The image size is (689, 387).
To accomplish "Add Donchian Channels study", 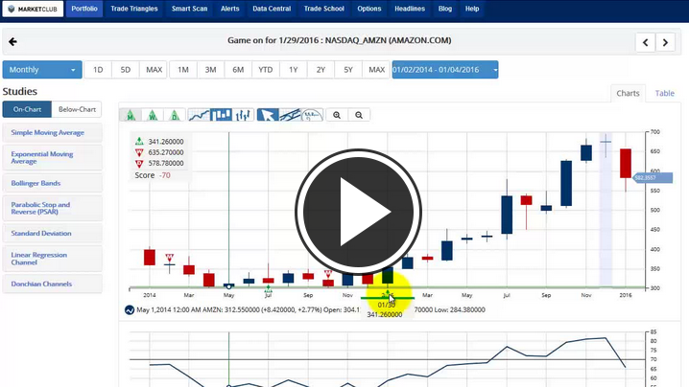I will click(52, 284).
